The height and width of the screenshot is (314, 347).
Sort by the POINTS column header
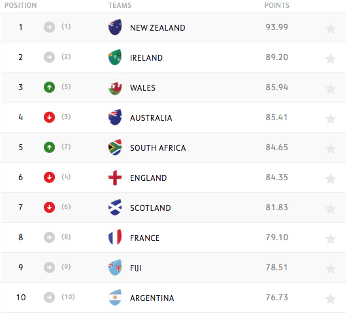(x=277, y=5)
